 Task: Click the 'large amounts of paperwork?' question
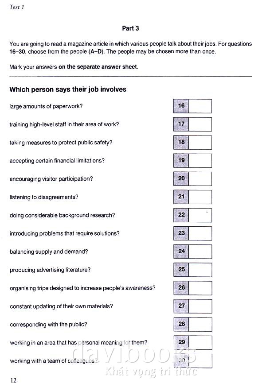(46, 106)
